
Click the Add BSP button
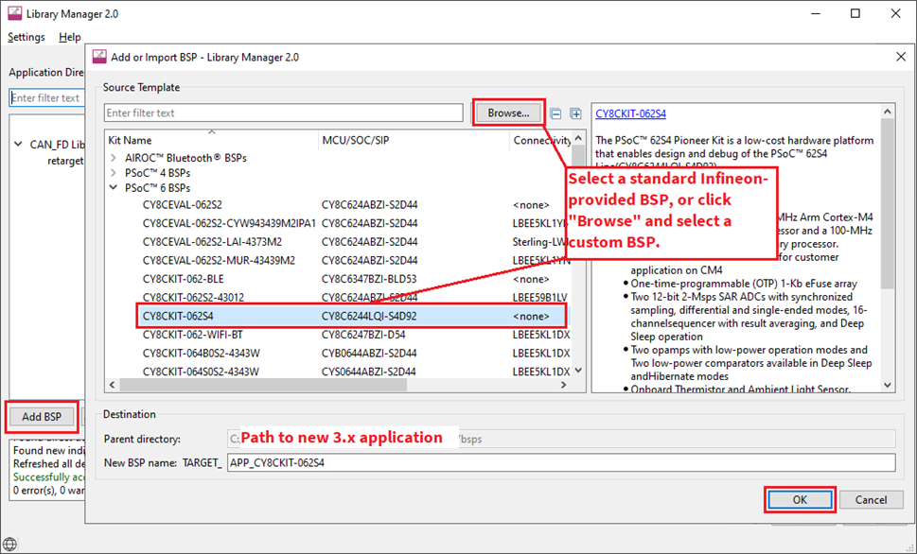click(x=41, y=416)
